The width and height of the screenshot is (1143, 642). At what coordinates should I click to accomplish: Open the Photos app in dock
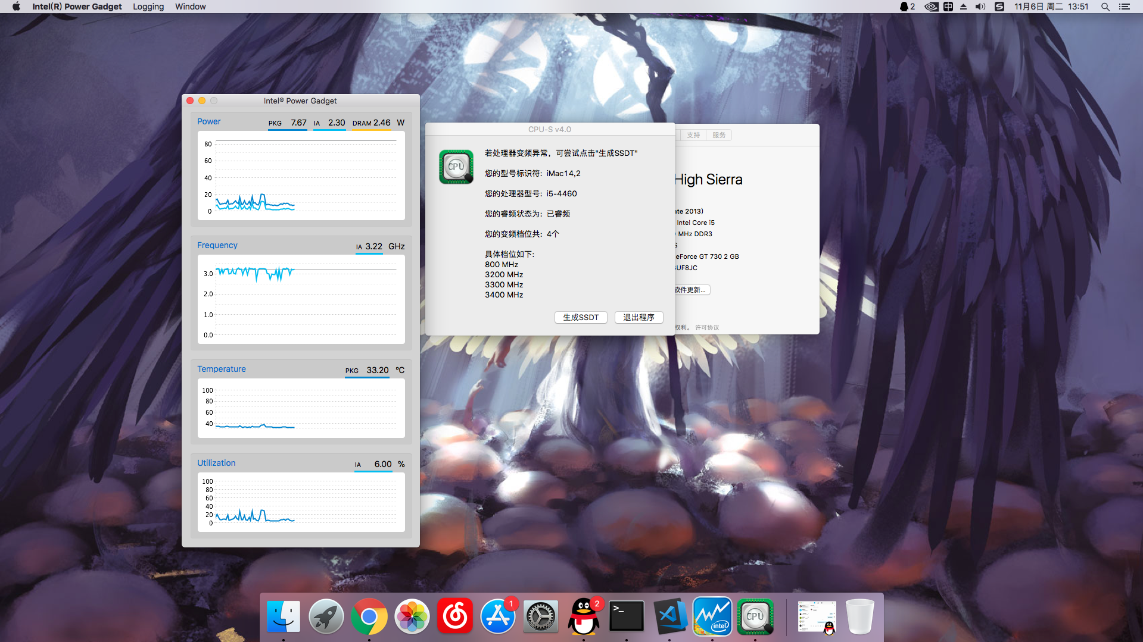[412, 616]
